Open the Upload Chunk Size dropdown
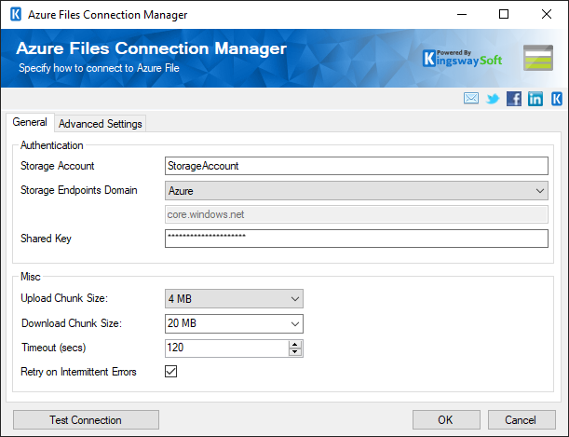The width and height of the screenshot is (569, 437). click(234, 299)
